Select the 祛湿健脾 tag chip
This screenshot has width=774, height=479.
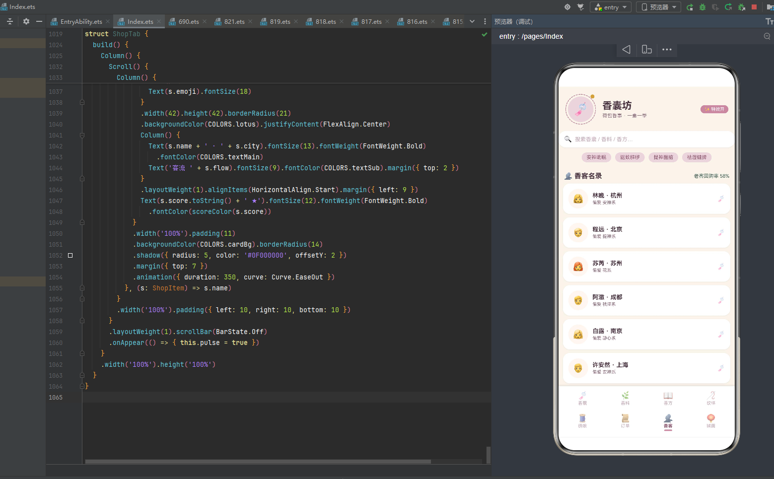tap(697, 157)
